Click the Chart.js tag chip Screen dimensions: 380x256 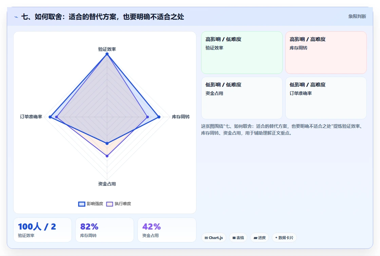tap(214, 238)
